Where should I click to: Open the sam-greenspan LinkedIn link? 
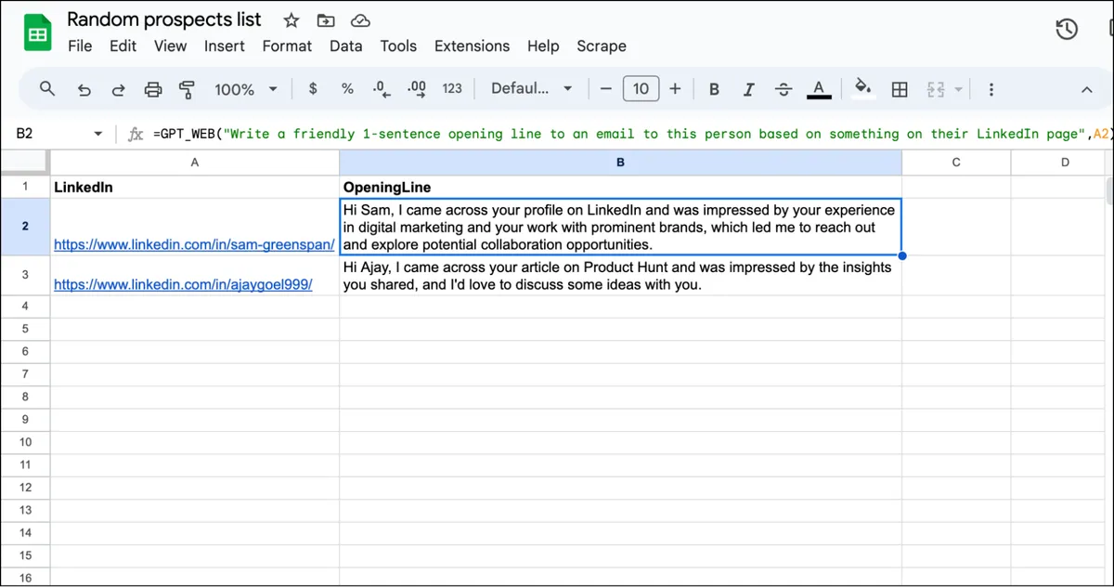click(x=194, y=245)
